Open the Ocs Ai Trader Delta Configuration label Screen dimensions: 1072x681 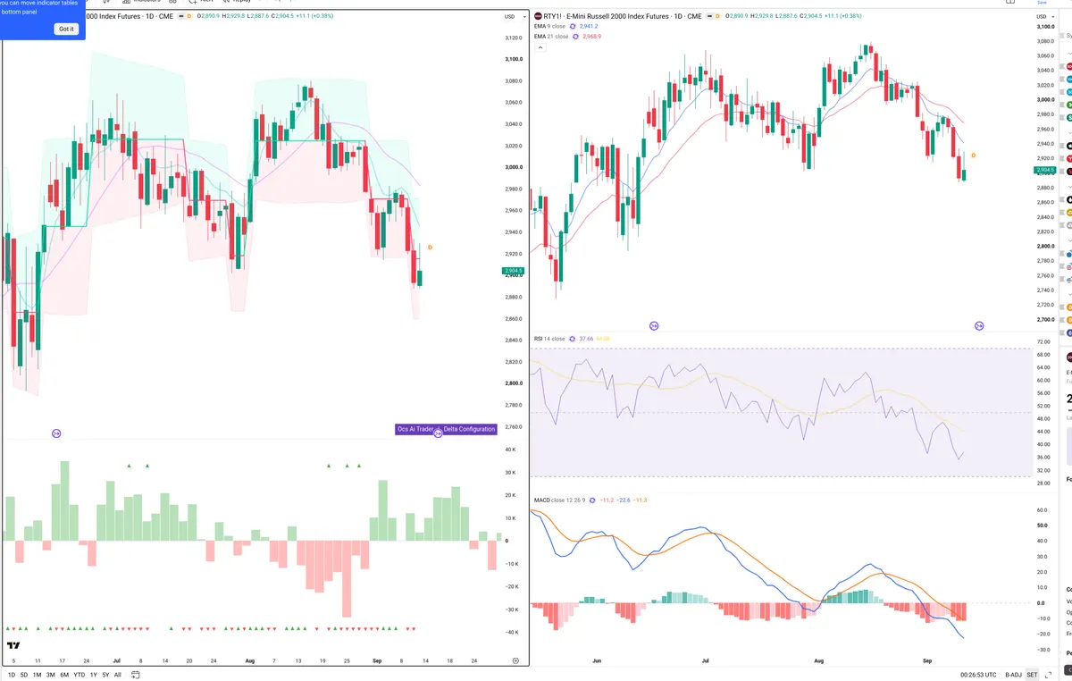446,429
